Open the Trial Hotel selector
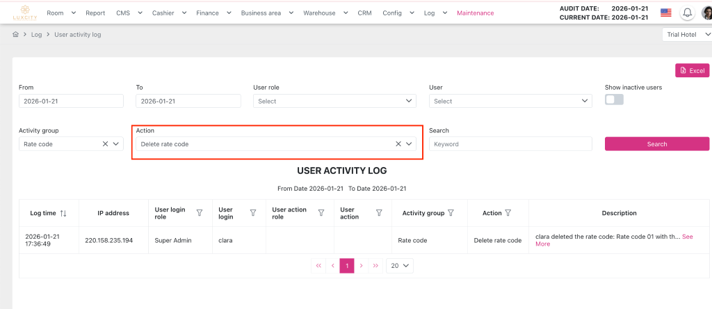Screen dimensions: 712x309 pyautogui.click(x=687, y=35)
